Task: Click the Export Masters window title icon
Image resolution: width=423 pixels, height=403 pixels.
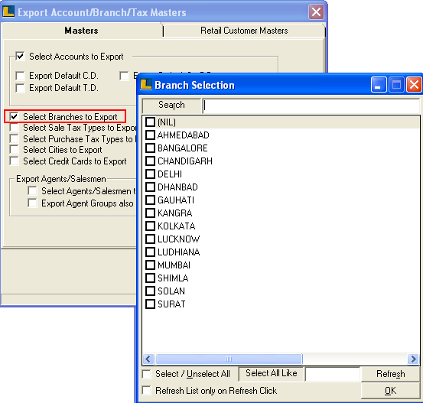Action: pyautogui.click(x=8, y=12)
